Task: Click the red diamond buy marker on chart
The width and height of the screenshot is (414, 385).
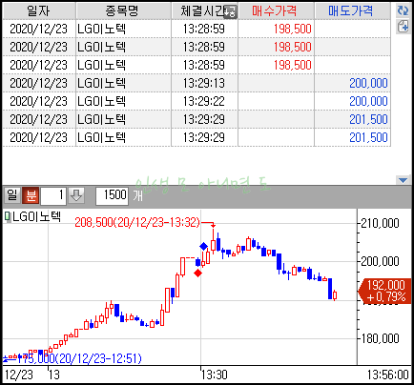Action: coord(197,273)
